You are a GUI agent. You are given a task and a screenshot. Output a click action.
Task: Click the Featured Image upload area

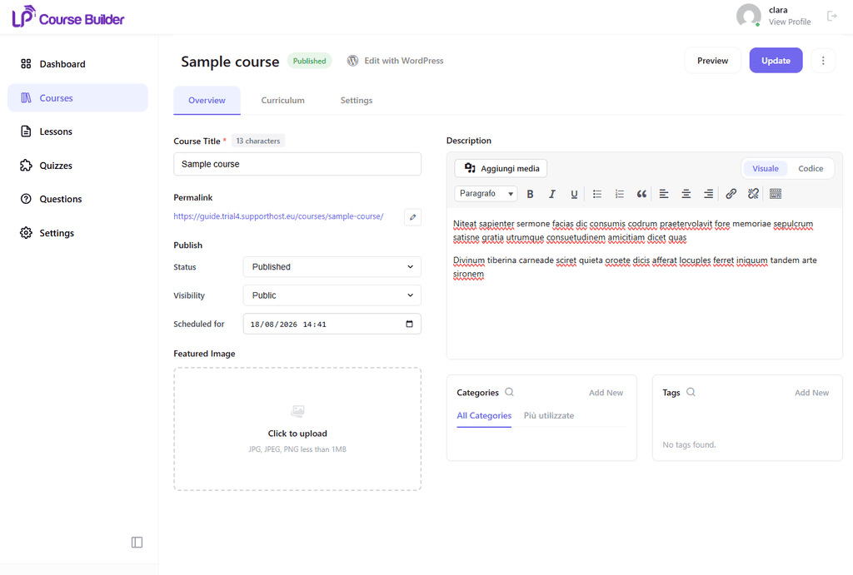[297, 429]
